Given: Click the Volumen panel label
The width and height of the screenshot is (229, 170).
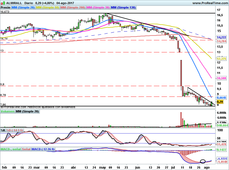Looking at the screenshot, I should tap(7, 111).
